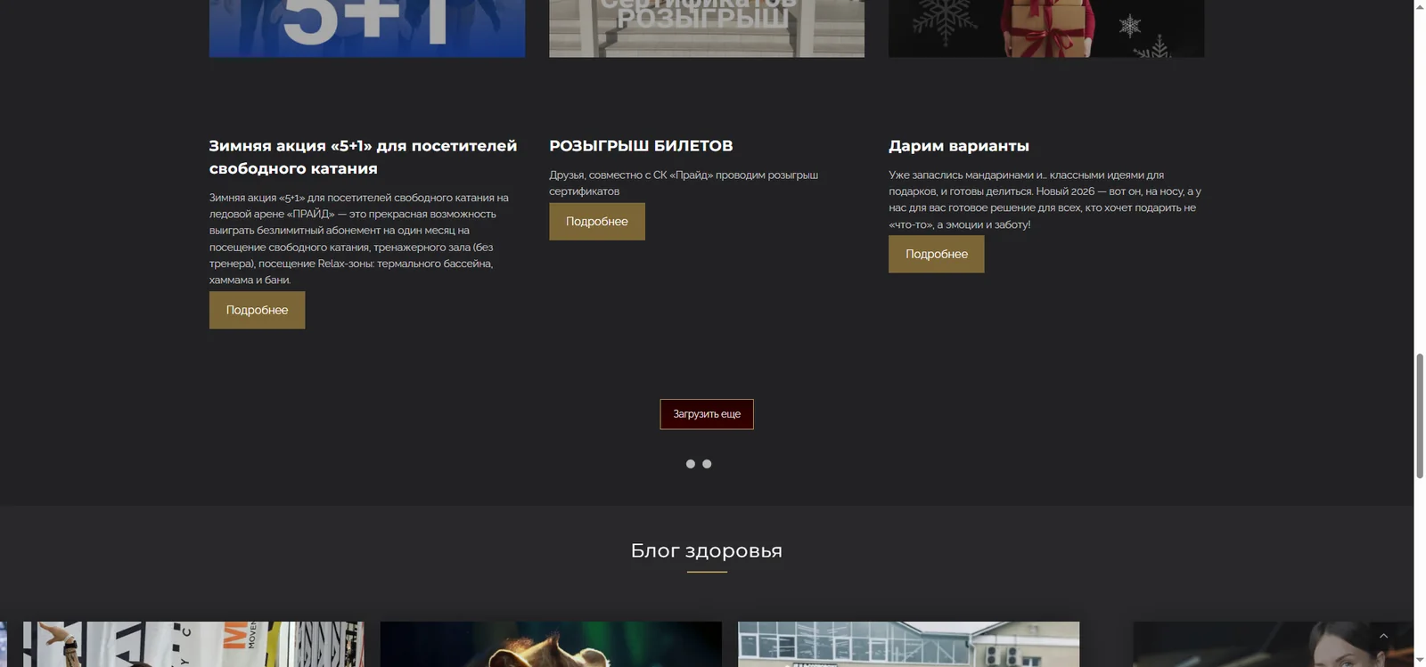Select the first carousel pagination dot
Image resolution: width=1426 pixels, height=667 pixels.
pos(691,464)
